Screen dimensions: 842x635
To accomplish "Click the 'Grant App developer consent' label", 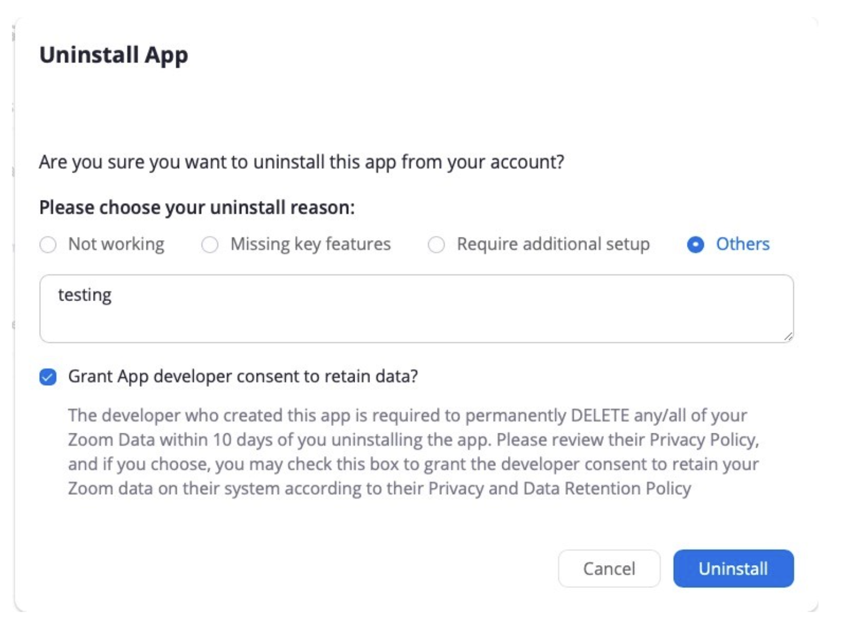I will tap(243, 376).
